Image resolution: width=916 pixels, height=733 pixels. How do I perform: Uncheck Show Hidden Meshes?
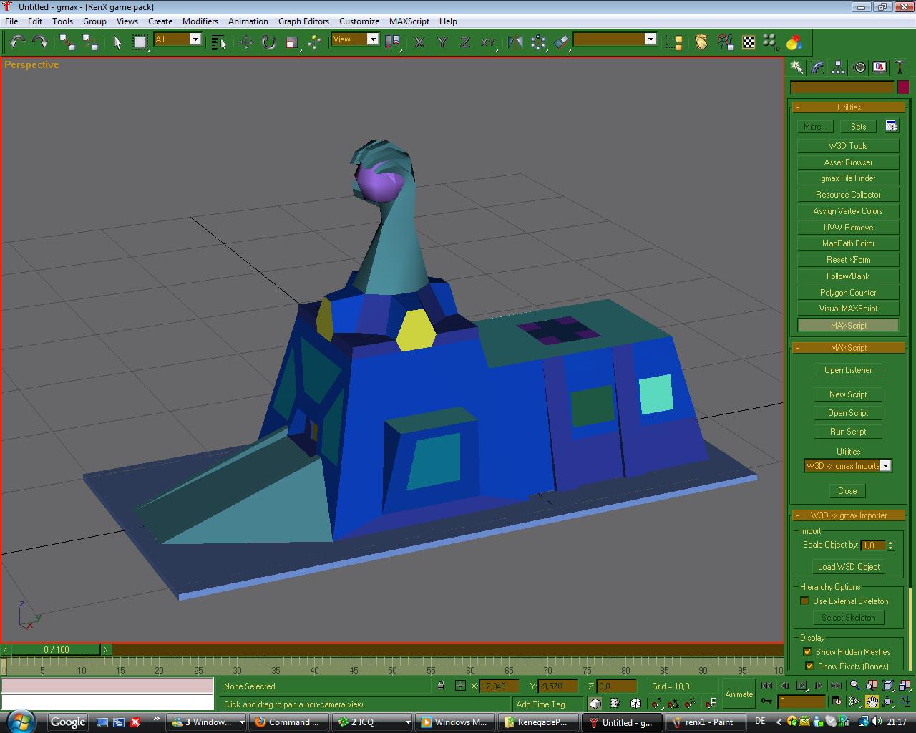point(808,652)
